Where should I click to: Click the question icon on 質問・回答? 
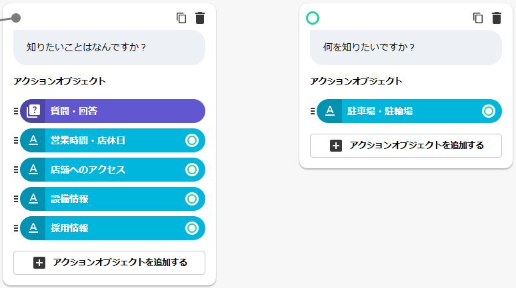[33, 111]
